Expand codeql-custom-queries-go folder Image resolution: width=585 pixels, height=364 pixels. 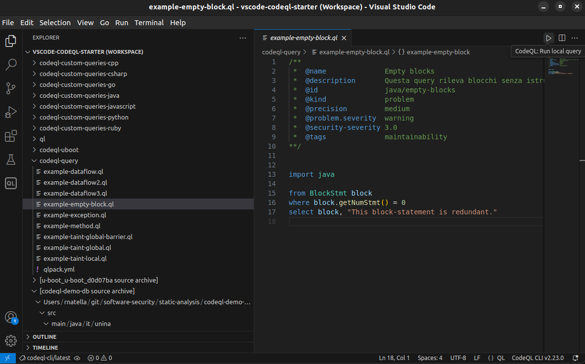[138, 84]
